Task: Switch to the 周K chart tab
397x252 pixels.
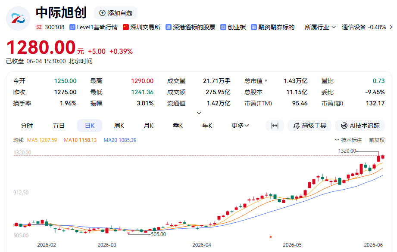Action: (119, 126)
